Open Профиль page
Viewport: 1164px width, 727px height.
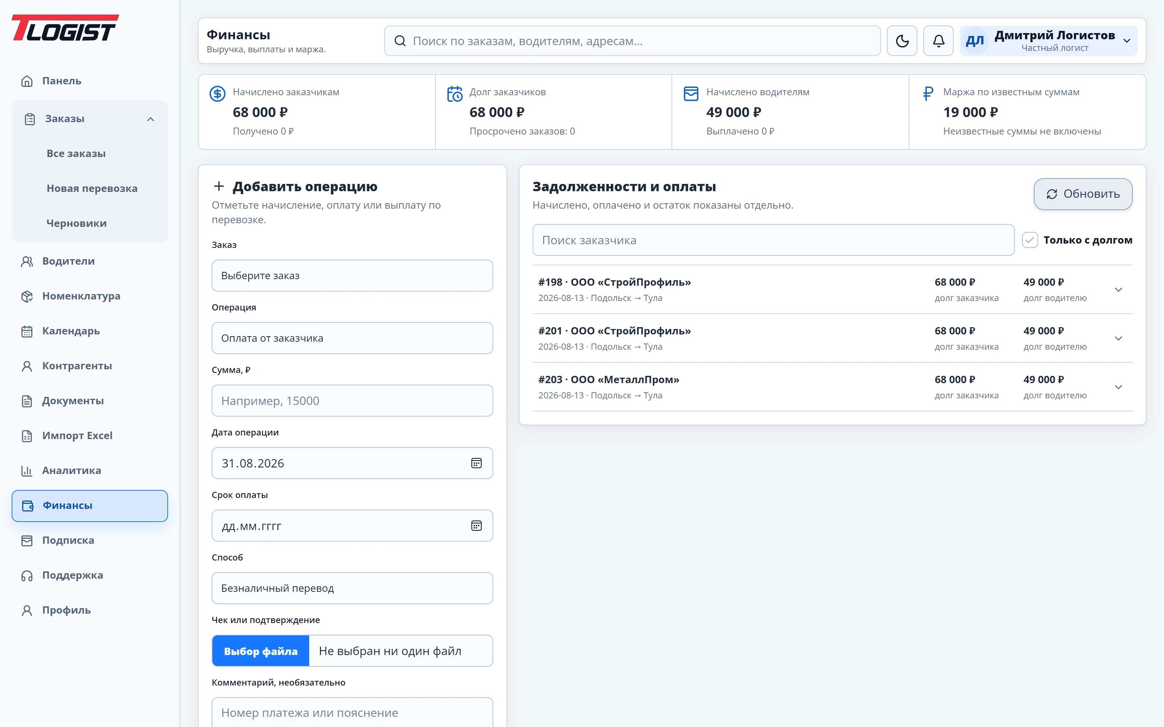click(x=89, y=610)
